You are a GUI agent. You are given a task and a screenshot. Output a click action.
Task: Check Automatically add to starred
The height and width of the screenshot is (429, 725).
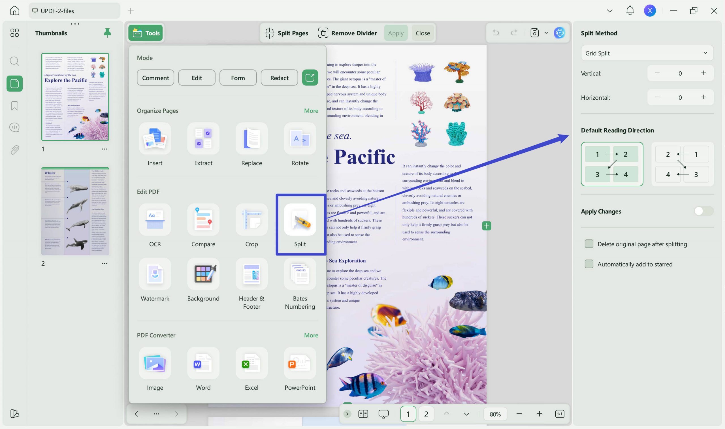(x=589, y=264)
